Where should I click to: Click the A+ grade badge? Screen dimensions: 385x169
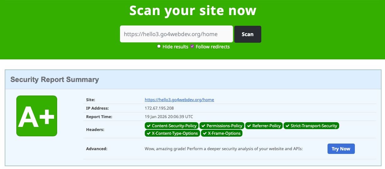pos(37,116)
